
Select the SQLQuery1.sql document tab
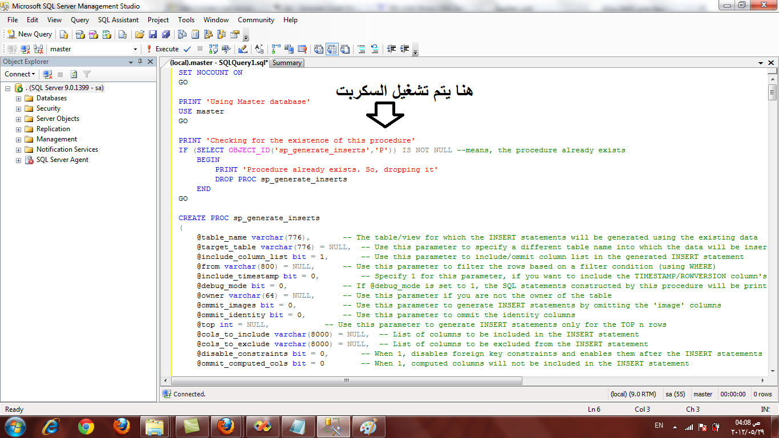(x=218, y=63)
